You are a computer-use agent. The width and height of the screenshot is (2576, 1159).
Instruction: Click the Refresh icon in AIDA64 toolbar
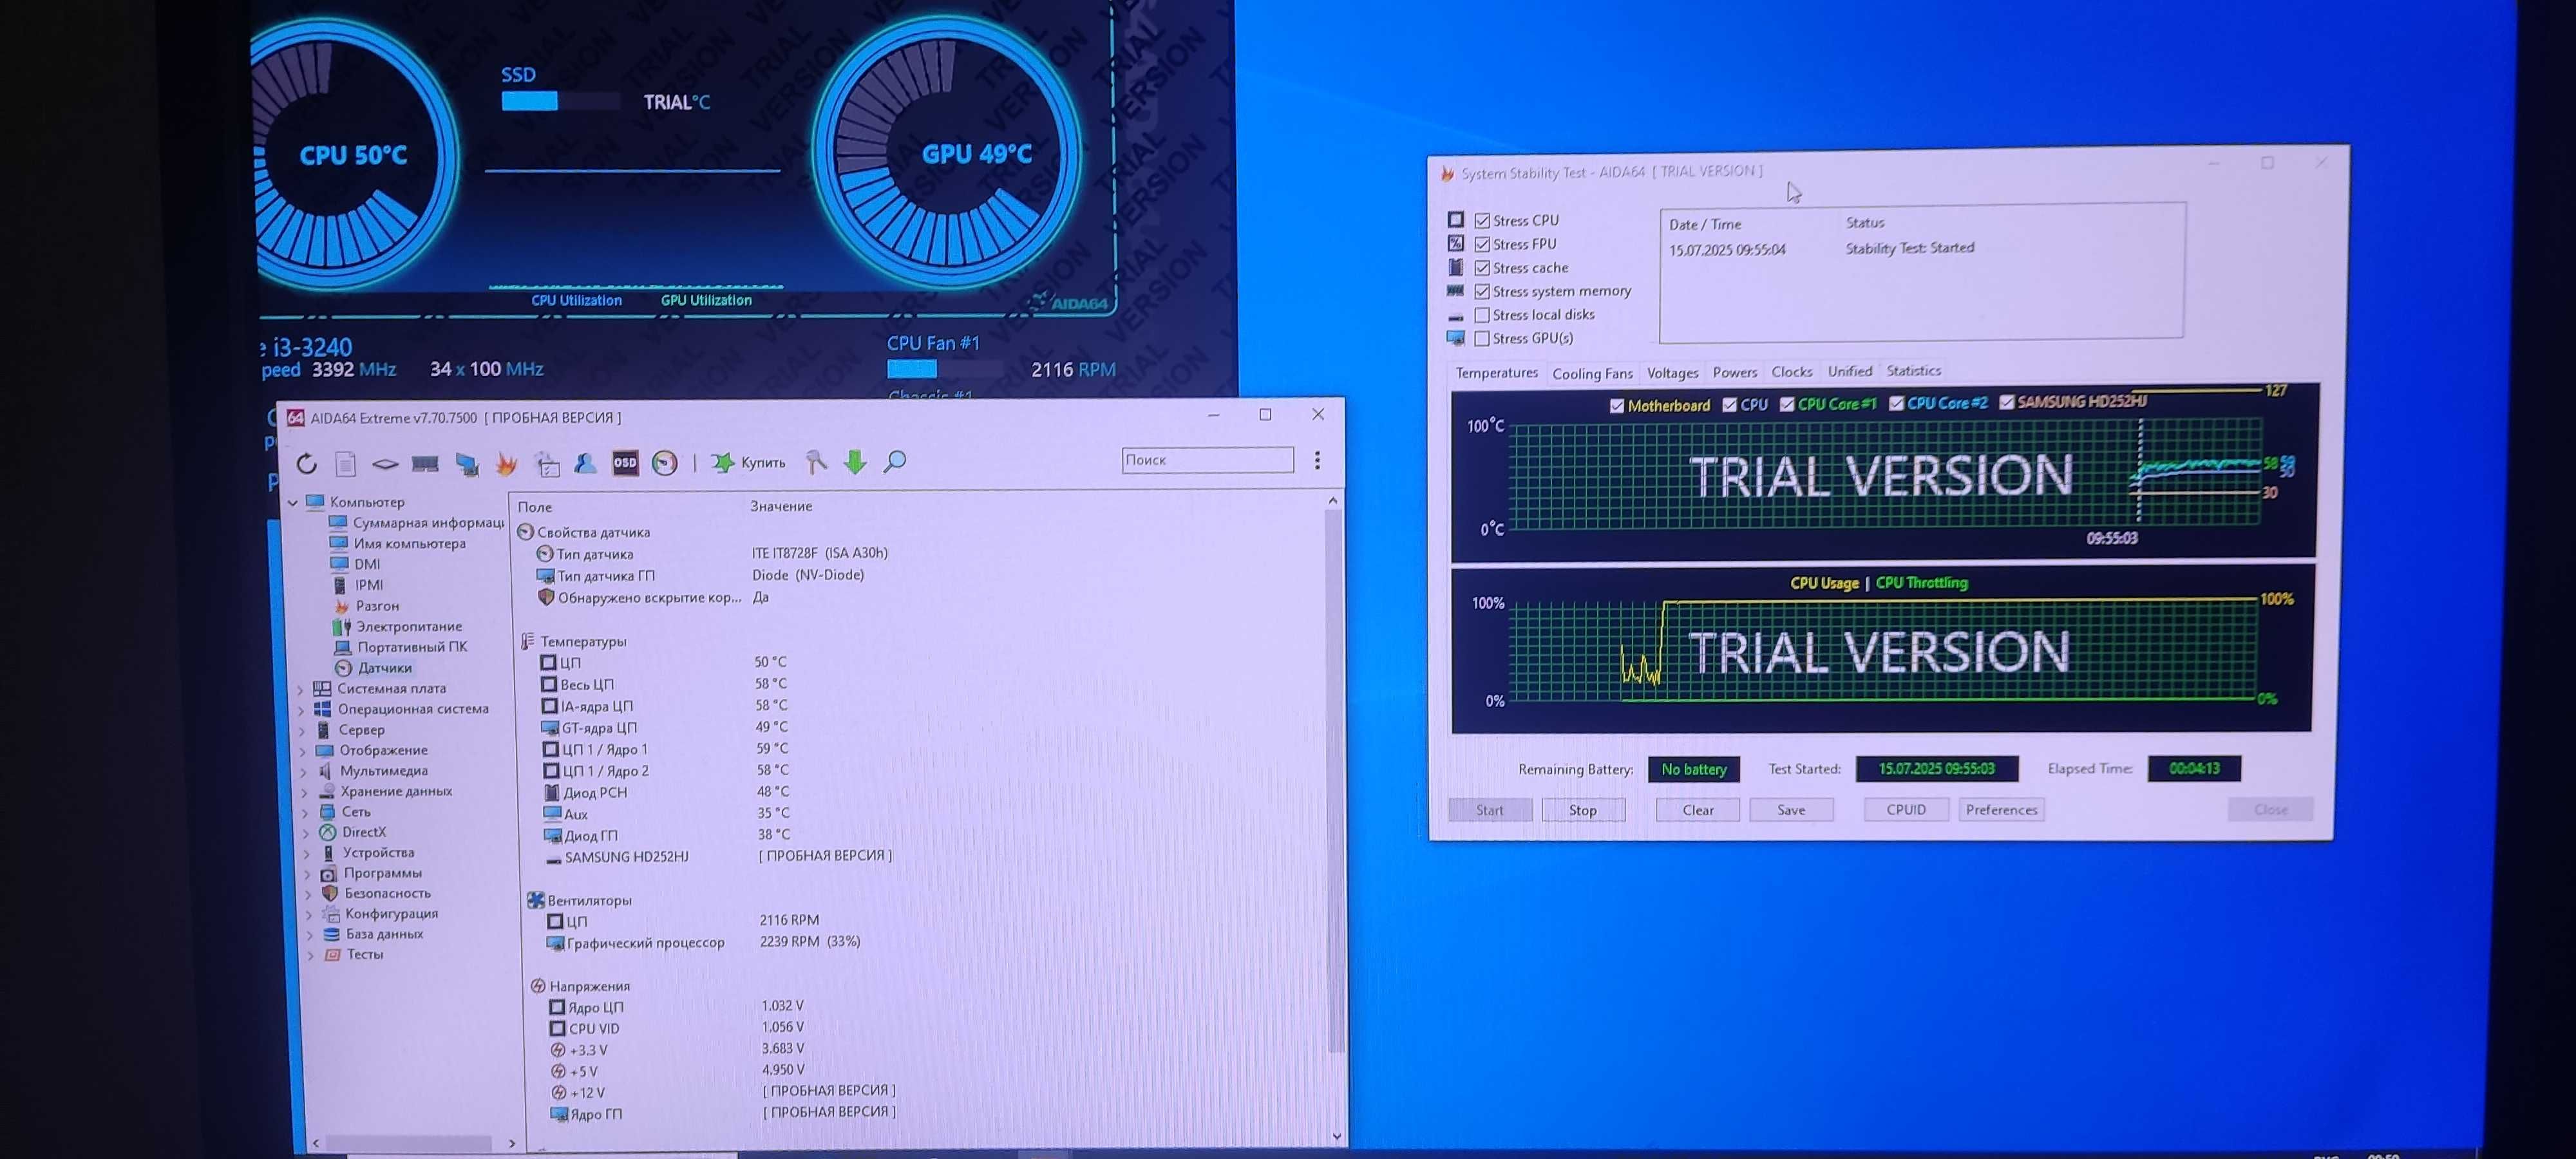[x=307, y=463]
